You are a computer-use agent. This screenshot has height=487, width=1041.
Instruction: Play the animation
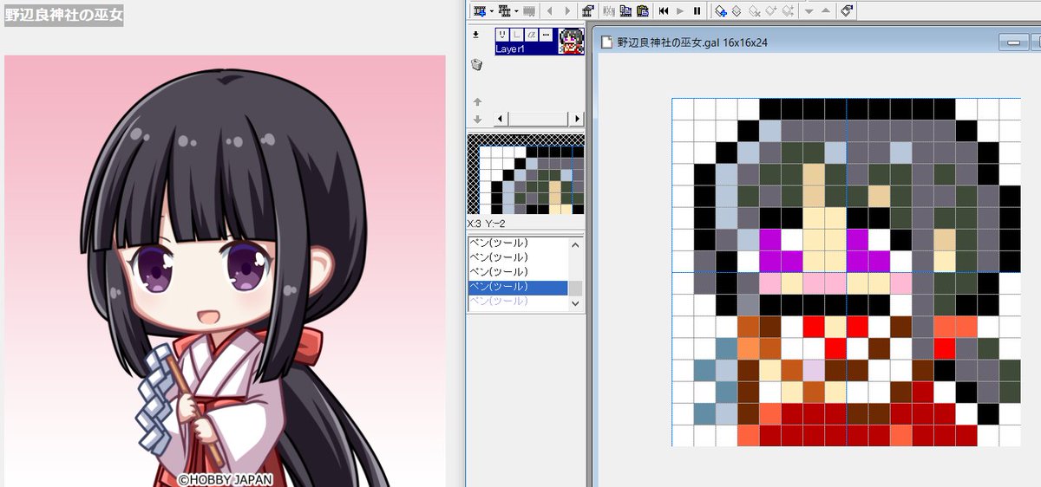tap(680, 11)
